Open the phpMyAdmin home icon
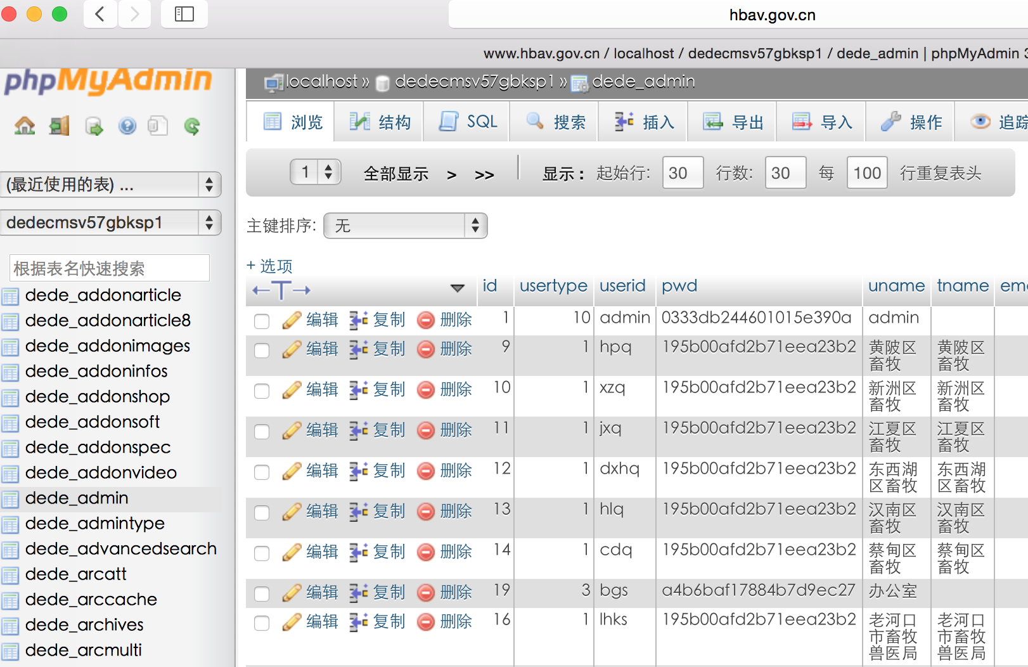The height and width of the screenshot is (667, 1028). [25, 126]
